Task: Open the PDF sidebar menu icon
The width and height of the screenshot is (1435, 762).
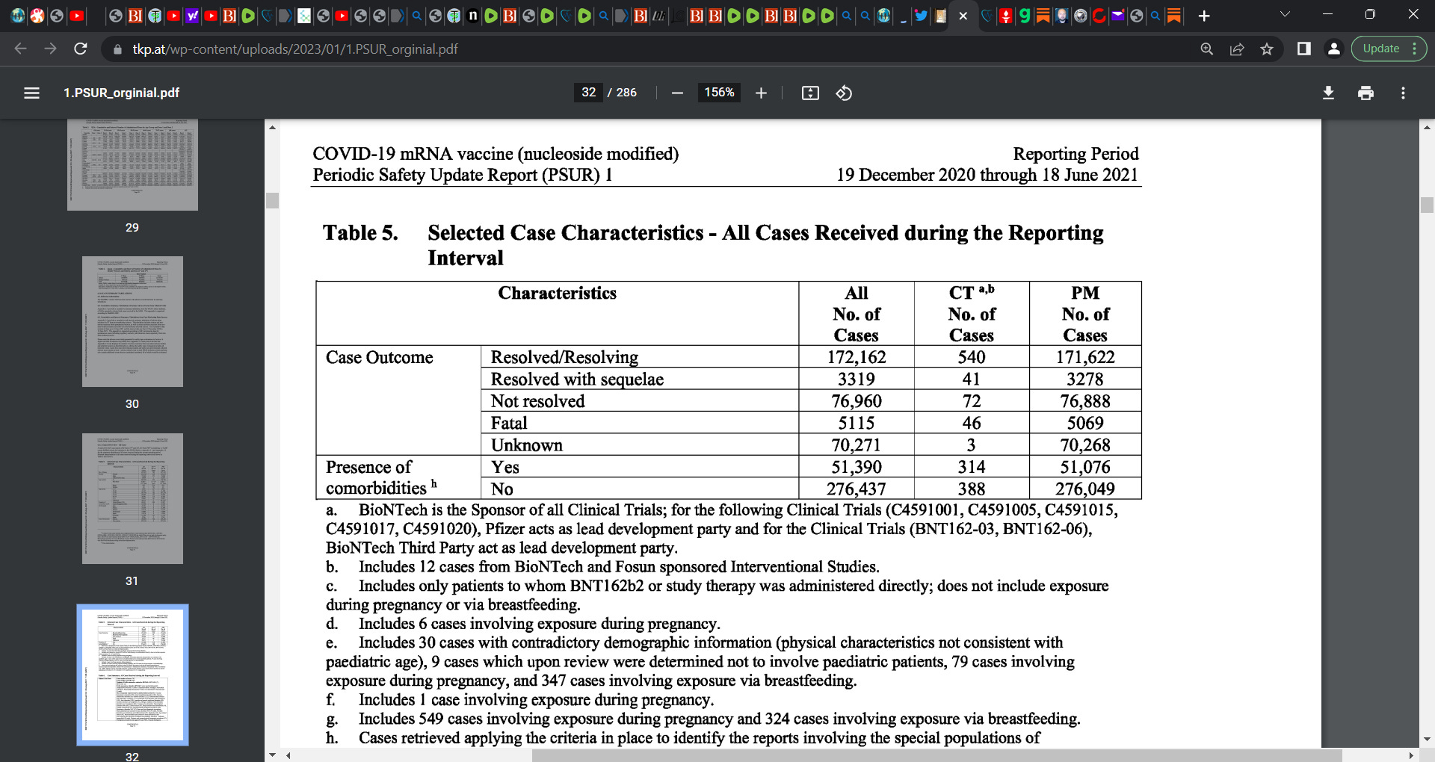Action: [31, 93]
